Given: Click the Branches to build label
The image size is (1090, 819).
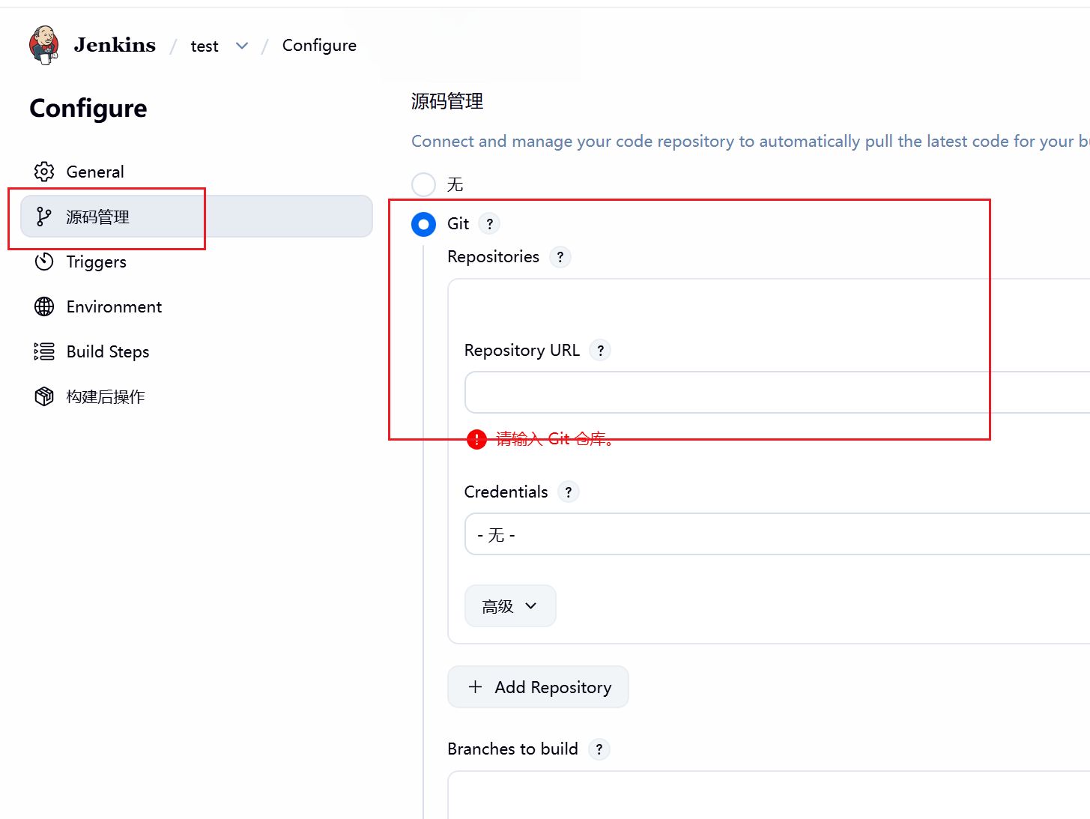Looking at the screenshot, I should point(512,749).
